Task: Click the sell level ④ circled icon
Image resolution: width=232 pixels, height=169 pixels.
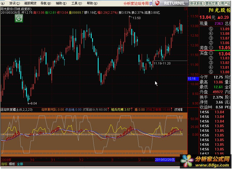Action: point(211,34)
